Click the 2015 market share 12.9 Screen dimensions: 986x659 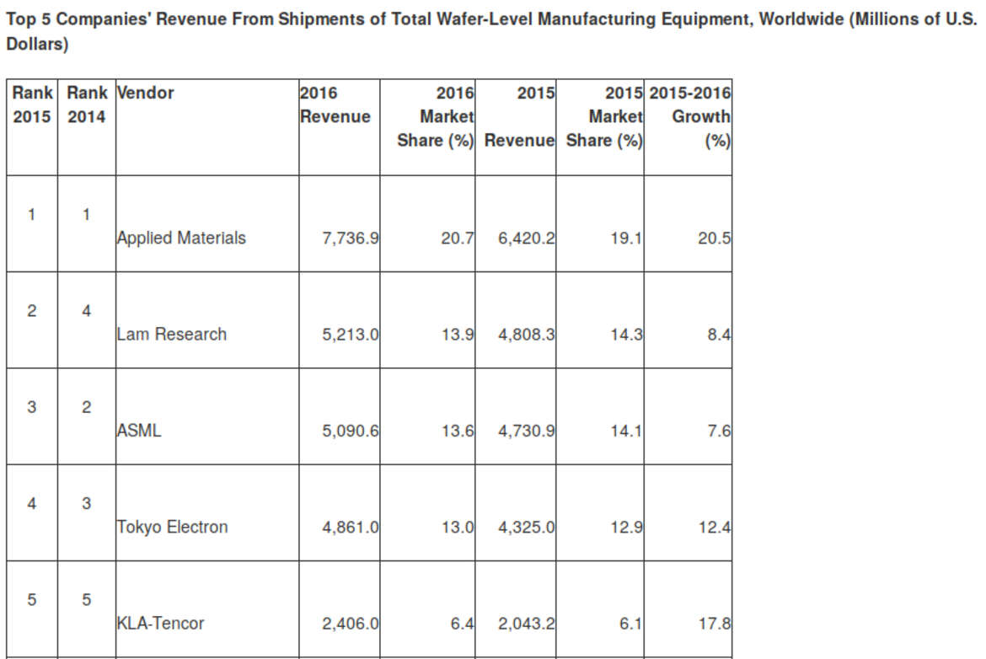626,527
